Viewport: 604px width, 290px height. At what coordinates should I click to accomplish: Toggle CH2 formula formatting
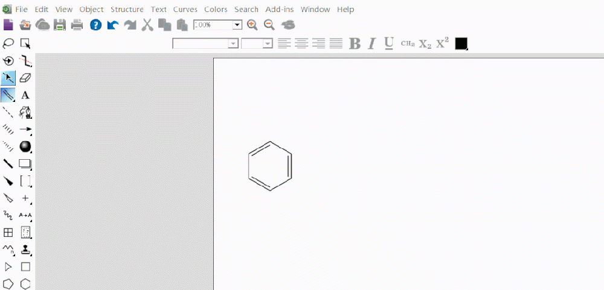point(408,44)
